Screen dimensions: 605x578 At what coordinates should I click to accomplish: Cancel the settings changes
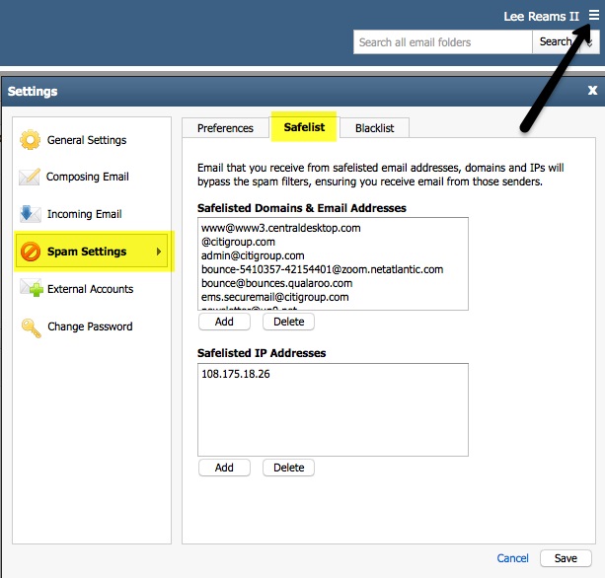[x=512, y=558]
